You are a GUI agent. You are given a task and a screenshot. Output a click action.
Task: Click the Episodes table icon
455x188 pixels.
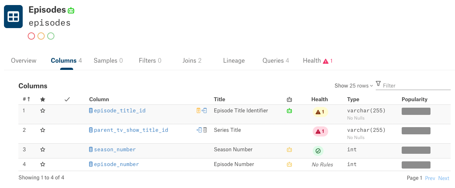13,17
